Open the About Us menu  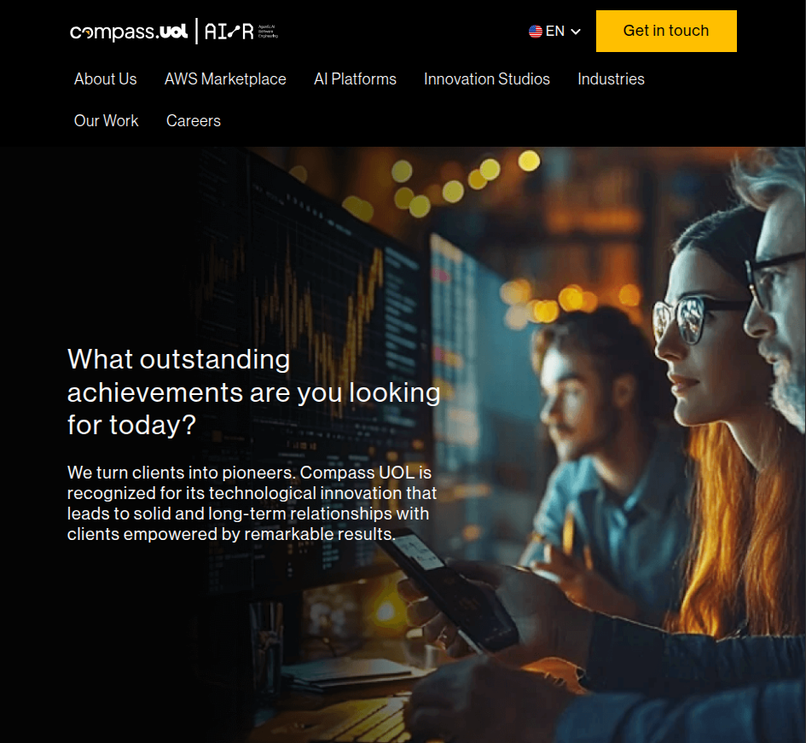(x=105, y=79)
